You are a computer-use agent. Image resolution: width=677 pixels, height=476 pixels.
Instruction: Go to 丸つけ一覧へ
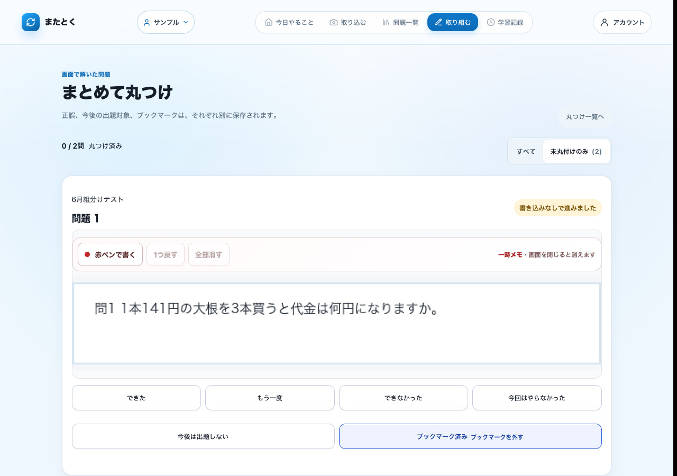point(585,117)
